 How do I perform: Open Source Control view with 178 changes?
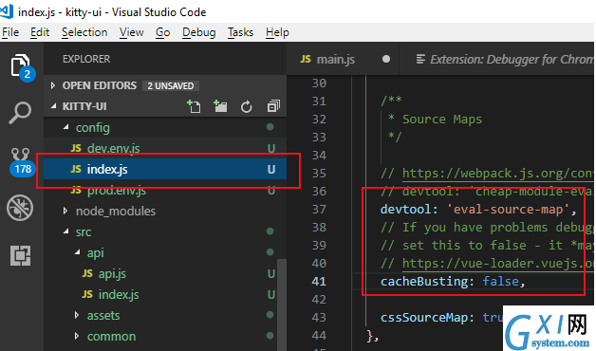tap(21, 161)
